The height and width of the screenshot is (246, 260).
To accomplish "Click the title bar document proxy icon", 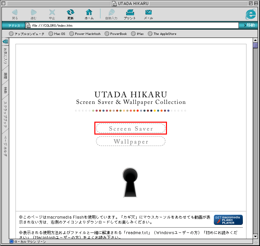I will pyautogui.click(x=114, y=4).
